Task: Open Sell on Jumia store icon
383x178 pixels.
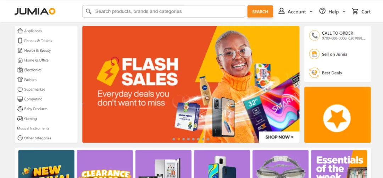Action: click(314, 54)
